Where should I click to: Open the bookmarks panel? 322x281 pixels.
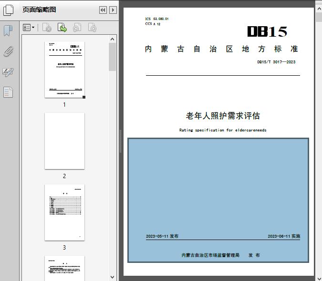pyautogui.click(x=8, y=30)
